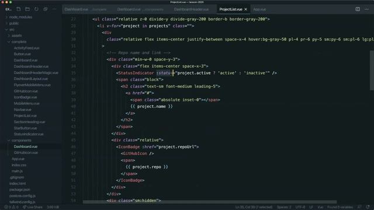This screenshot has height=210, width=374.
Task: Select Dashboard.vue under the components folder
Action: pyautogui.click(x=26, y=146)
